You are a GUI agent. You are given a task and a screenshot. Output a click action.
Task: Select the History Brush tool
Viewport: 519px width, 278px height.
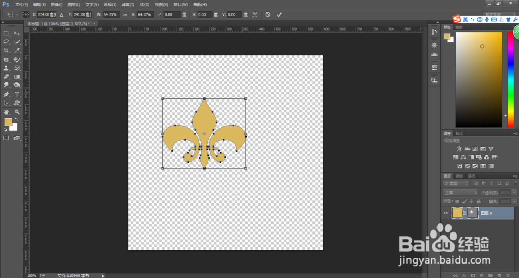click(17, 68)
